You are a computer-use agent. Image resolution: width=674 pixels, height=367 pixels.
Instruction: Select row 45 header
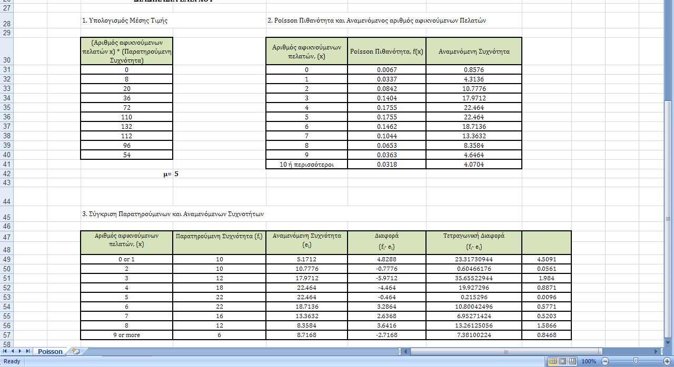click(x=7, y=214)
